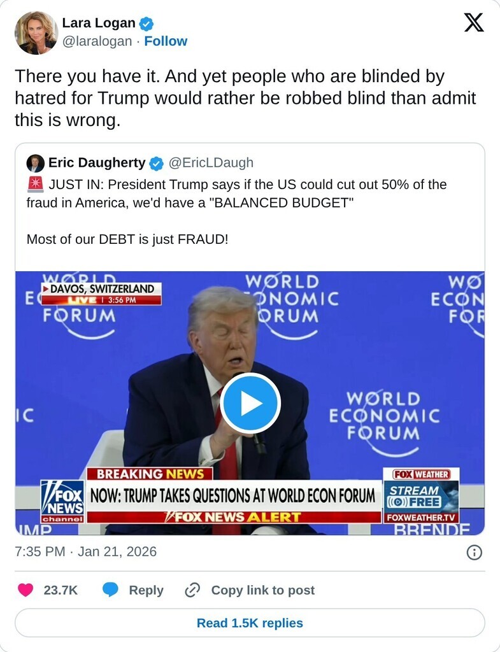500x652 pixels.
Task: Open the Eric Daugherty name link
Action: tap(97, 162)
